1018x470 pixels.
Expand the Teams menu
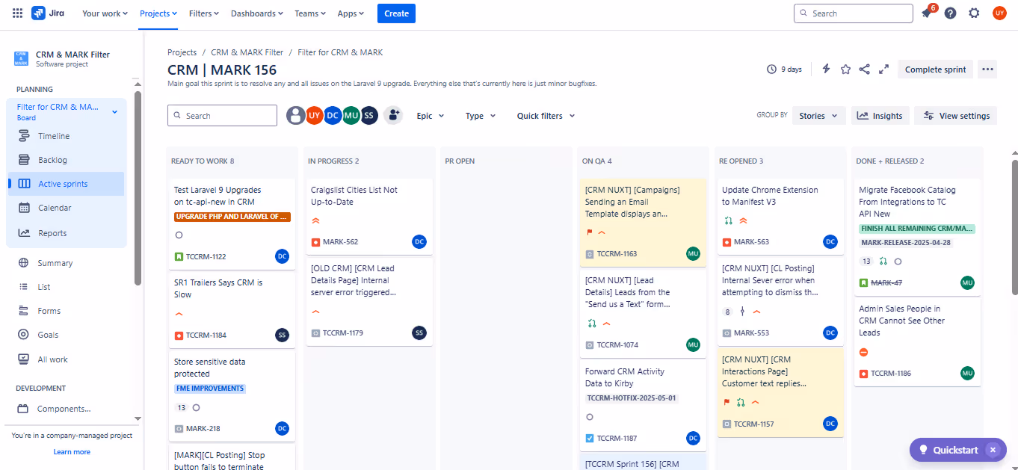(x=310, y=13)
